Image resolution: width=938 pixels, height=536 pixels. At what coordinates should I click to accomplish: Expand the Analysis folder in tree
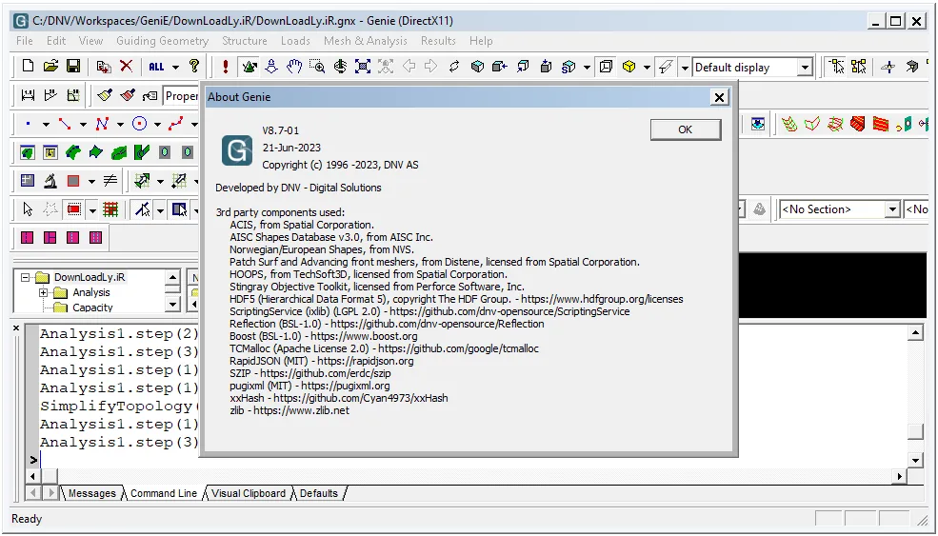coord(43,292)
